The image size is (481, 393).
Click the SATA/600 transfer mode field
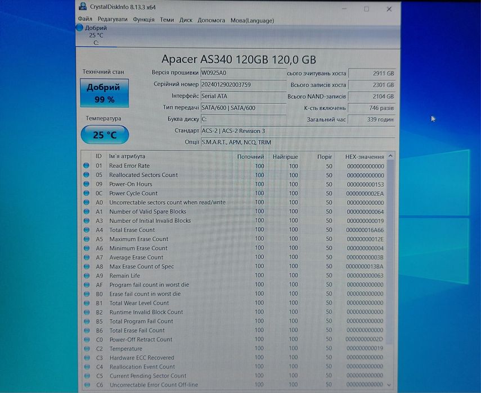click(243, 108)
